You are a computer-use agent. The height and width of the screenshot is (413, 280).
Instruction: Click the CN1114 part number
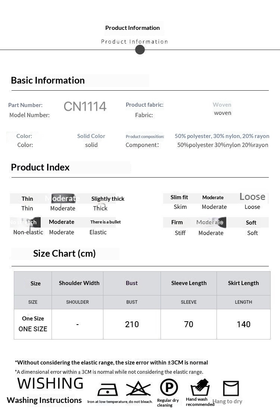coord(85,107)
